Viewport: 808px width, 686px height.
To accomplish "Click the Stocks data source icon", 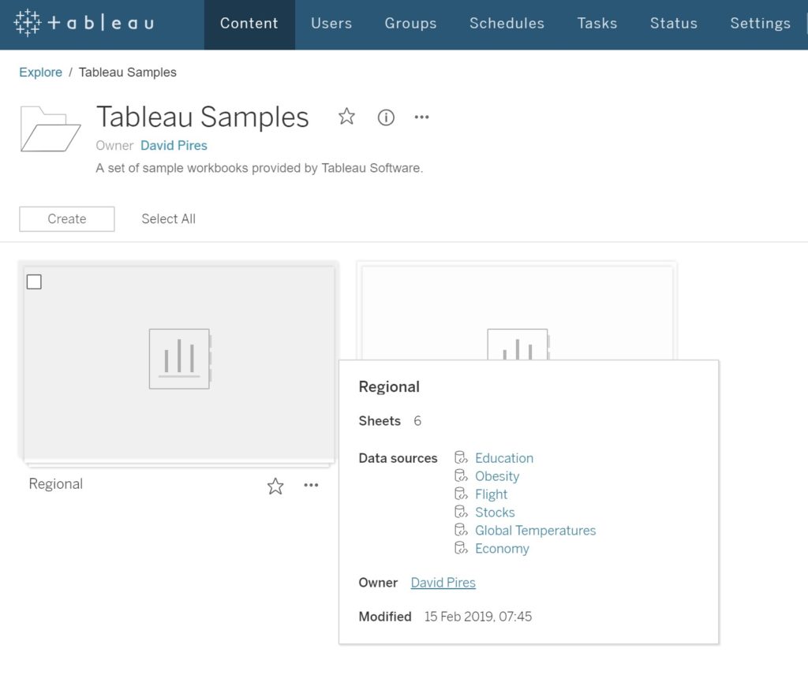I will pyautogui.click(x=461, y=512).
